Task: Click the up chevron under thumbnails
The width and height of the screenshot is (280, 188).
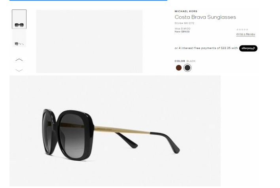Action: (x=19, y=60)
